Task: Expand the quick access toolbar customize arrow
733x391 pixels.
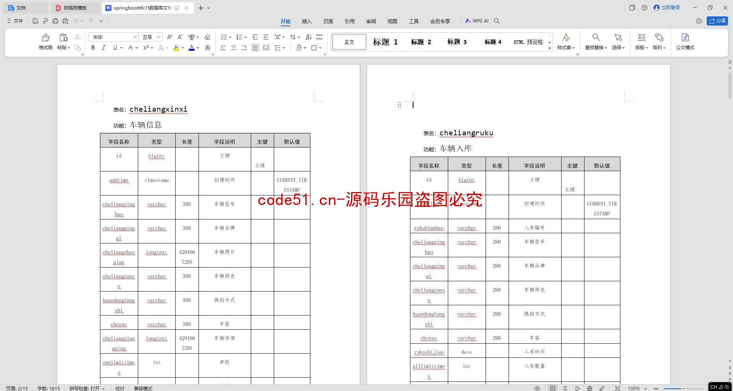Action: [x=101, y=21]
